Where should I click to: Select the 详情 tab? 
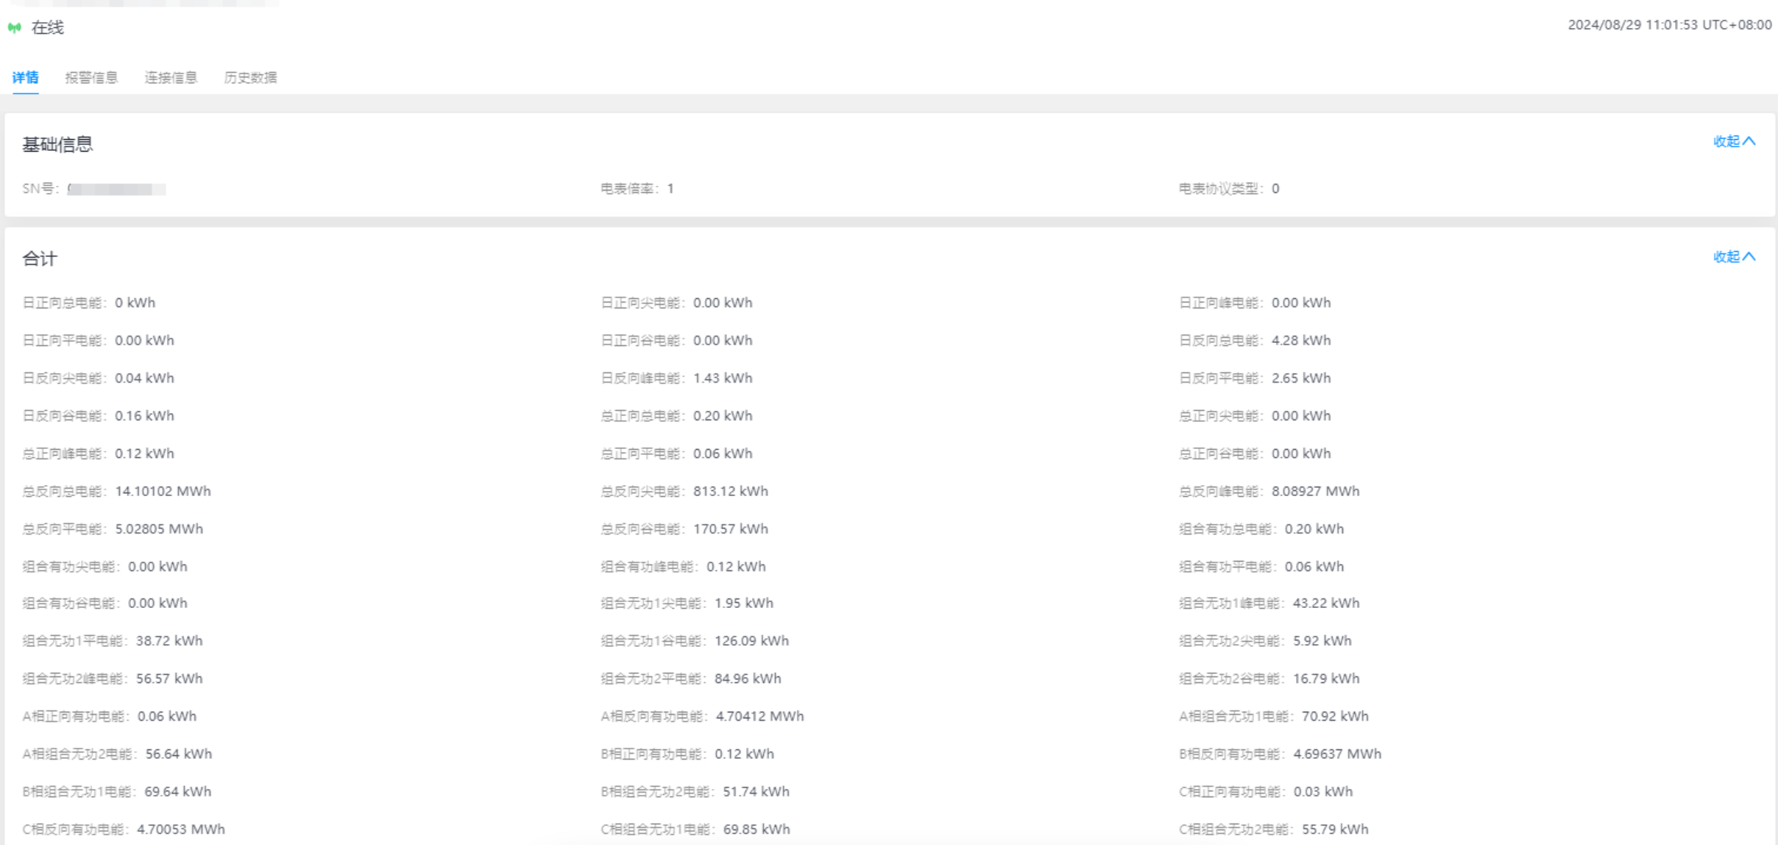[25, 77]
